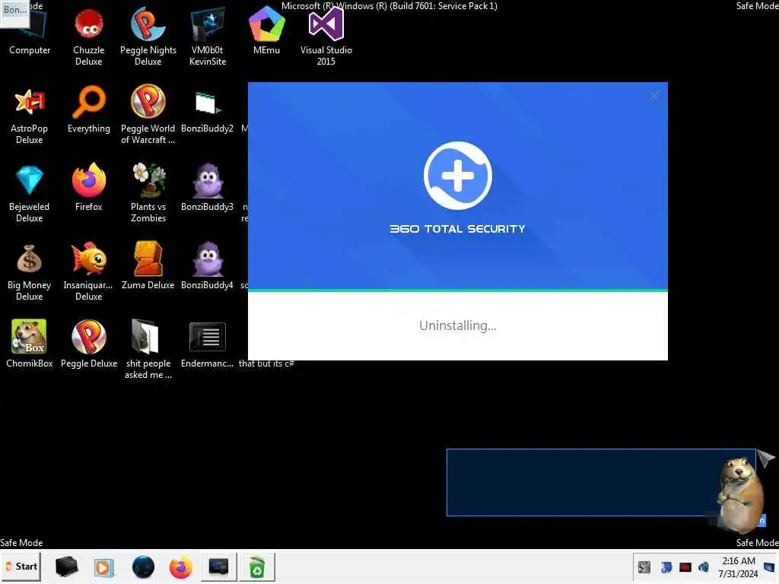Viewport: 779px width, 584px height.
Task: Open Windows Media Player taskbar icon
Action: tap(103, 567)
